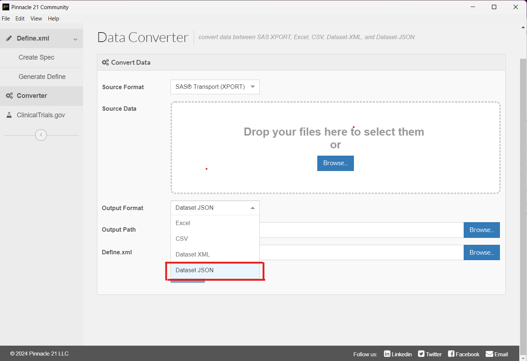The image size is (527, 361).
Task: Click the scrollbar up arrow
Action: (523, 27)
